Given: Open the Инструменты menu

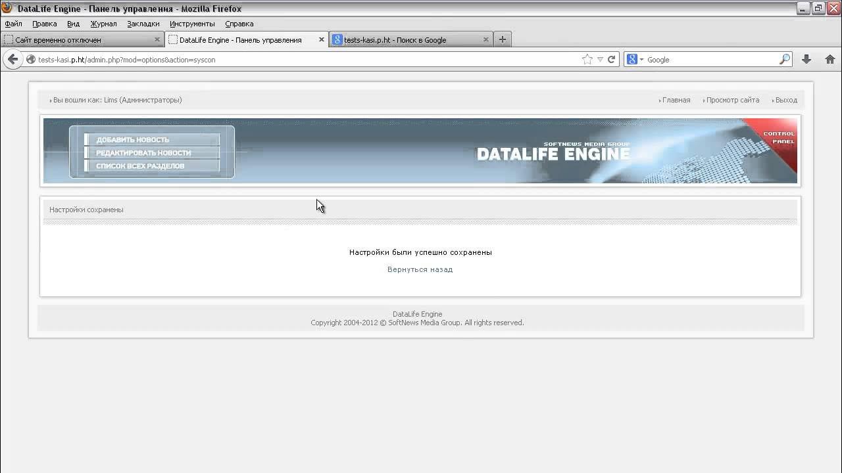Looking at the screenshot, I should click(x=192, y=24).
